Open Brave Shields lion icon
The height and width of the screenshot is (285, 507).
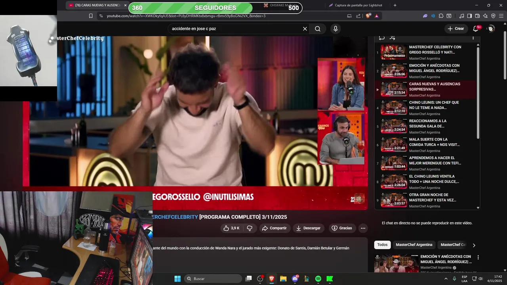pos(368,16)
